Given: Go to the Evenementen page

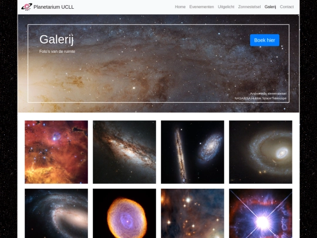Looking at the screenshot, I should pos(201,7).
